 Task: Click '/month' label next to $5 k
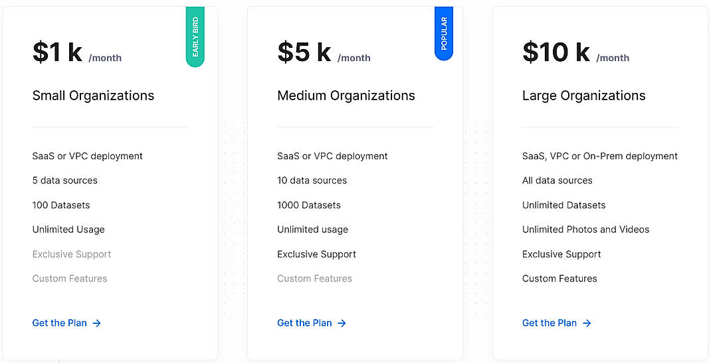click(354, 58)
